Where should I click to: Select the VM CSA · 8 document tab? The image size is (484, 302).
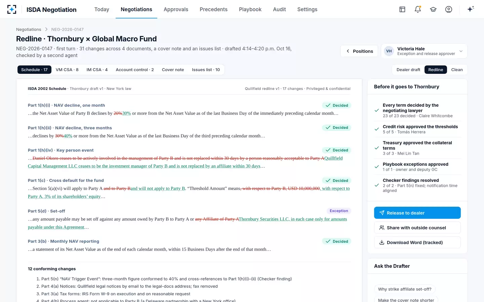67,70
